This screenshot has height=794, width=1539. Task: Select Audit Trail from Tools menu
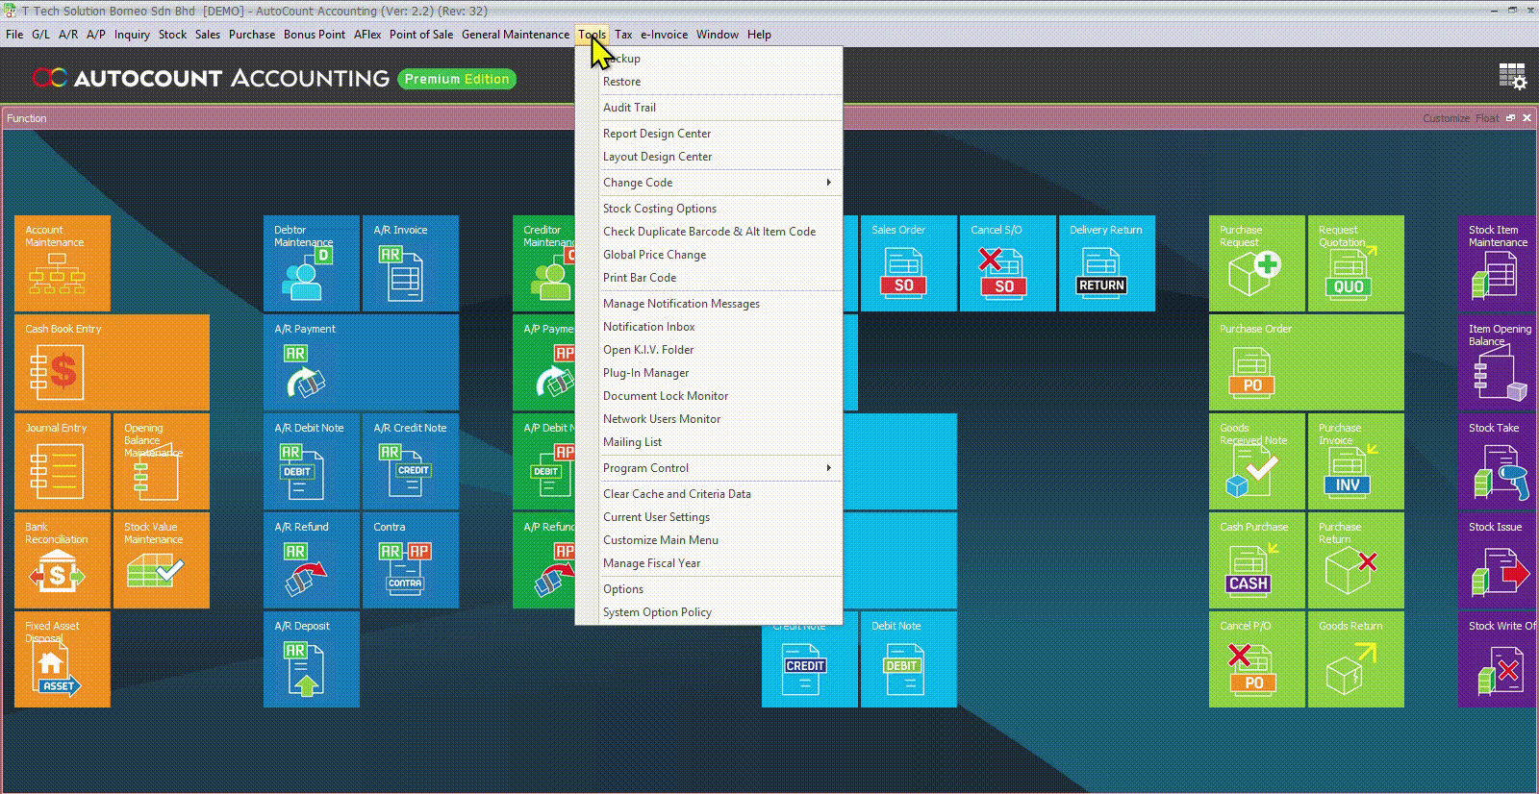coord(629,108)
